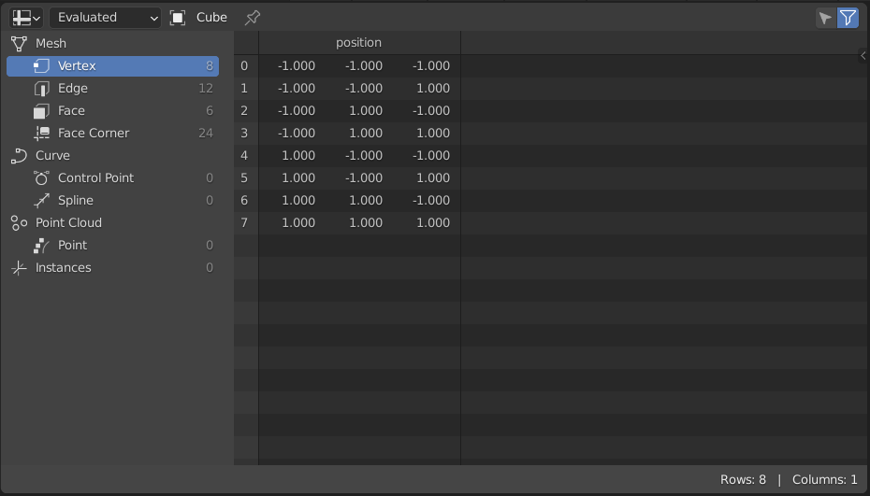The height and width of the screenshot is (496, 870).
Task: Click the position column header
Action: click(x=359, y=43)
